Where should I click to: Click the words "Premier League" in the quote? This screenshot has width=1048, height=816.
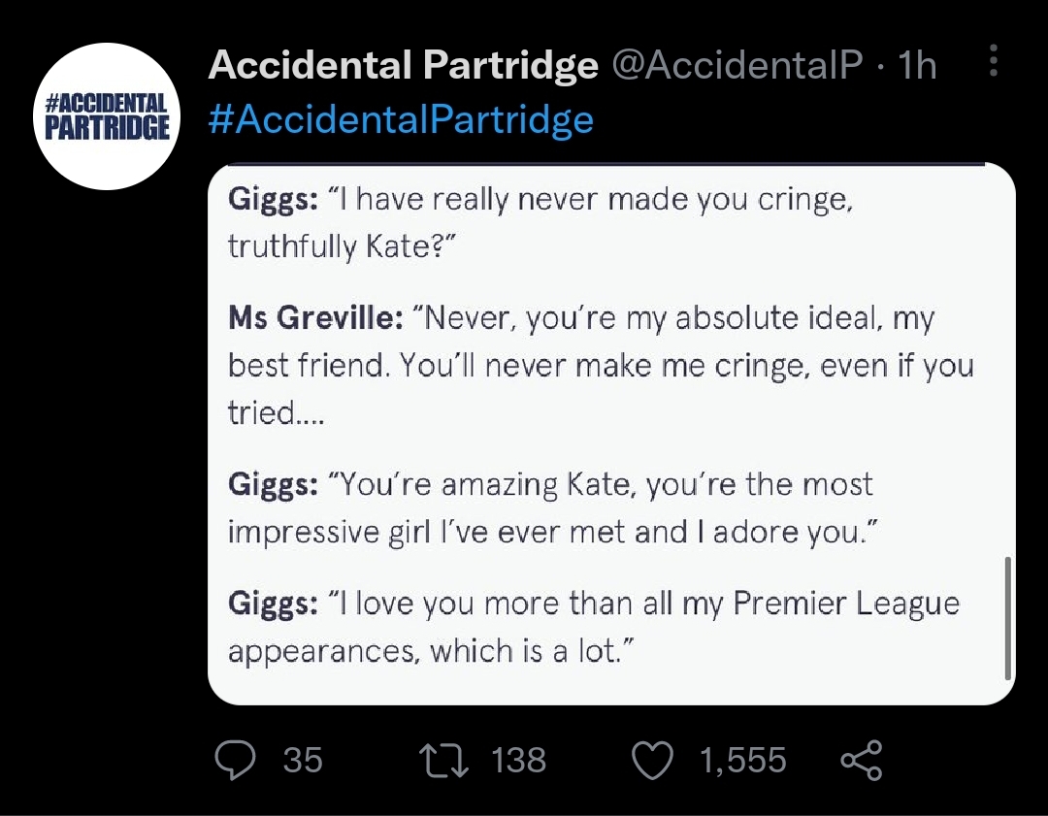846,604
